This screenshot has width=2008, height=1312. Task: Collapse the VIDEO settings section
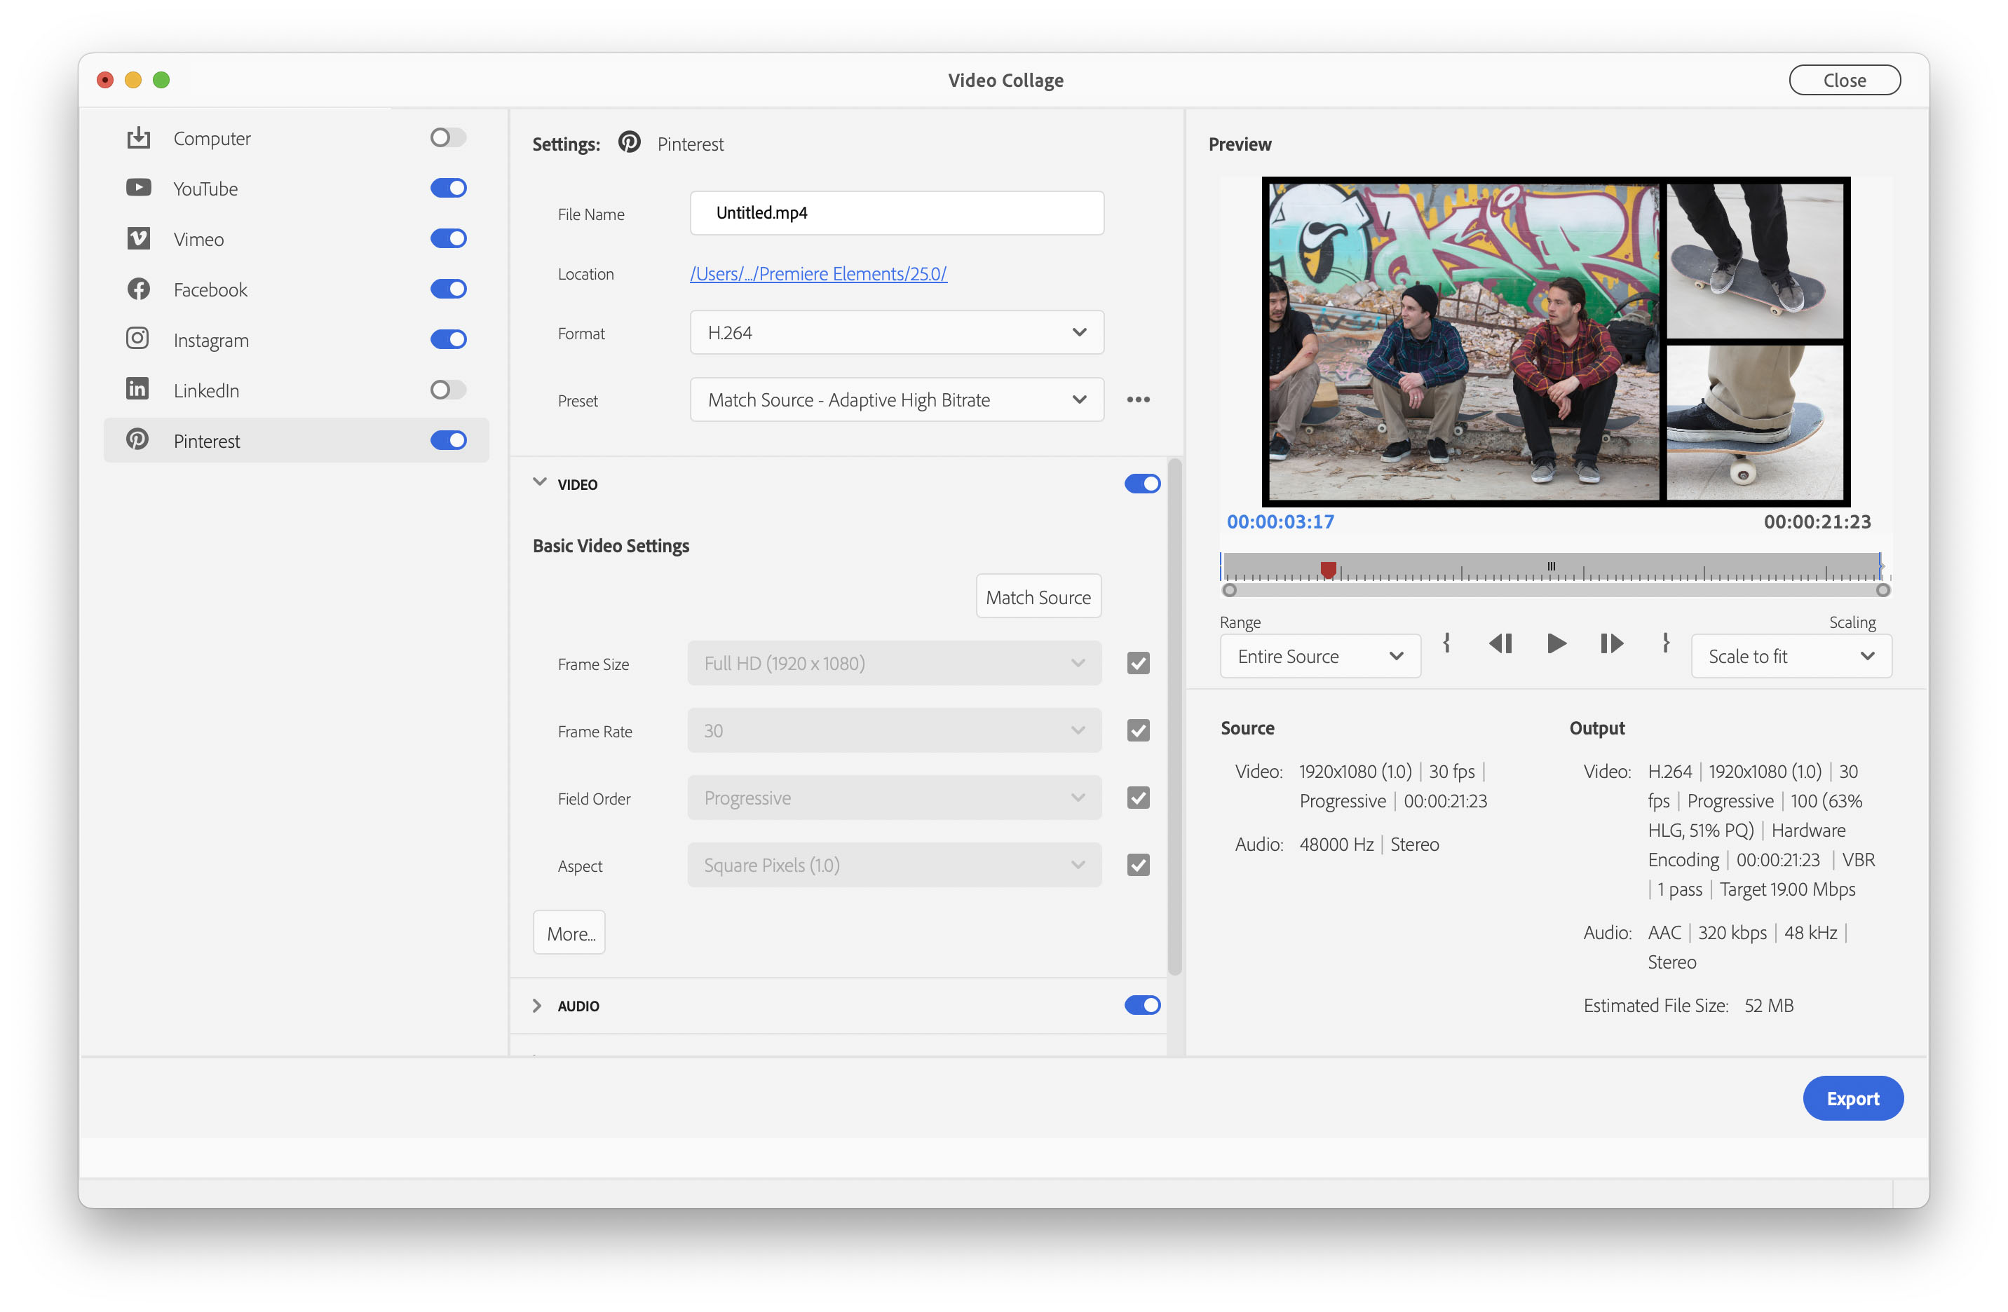tap(539, 482)
